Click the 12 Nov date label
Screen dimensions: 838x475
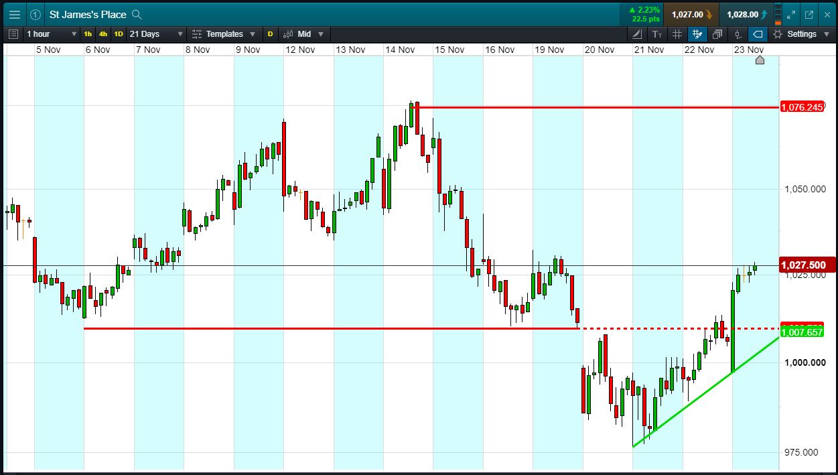coord(299,50)
